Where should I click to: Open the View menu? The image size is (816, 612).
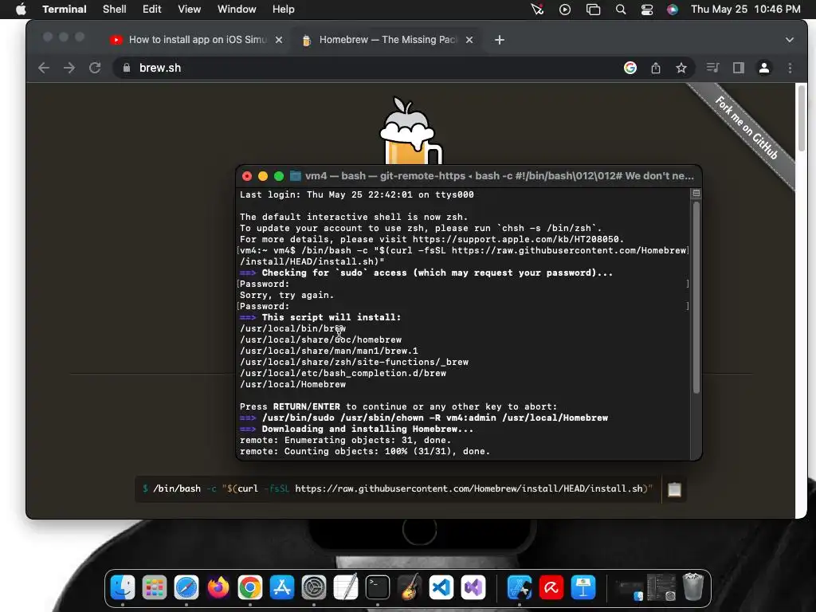tap(190, 9)
